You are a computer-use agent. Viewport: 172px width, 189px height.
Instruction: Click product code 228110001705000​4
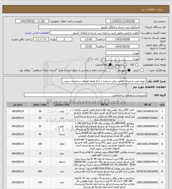pyautogui.click(x=147, y=144)
